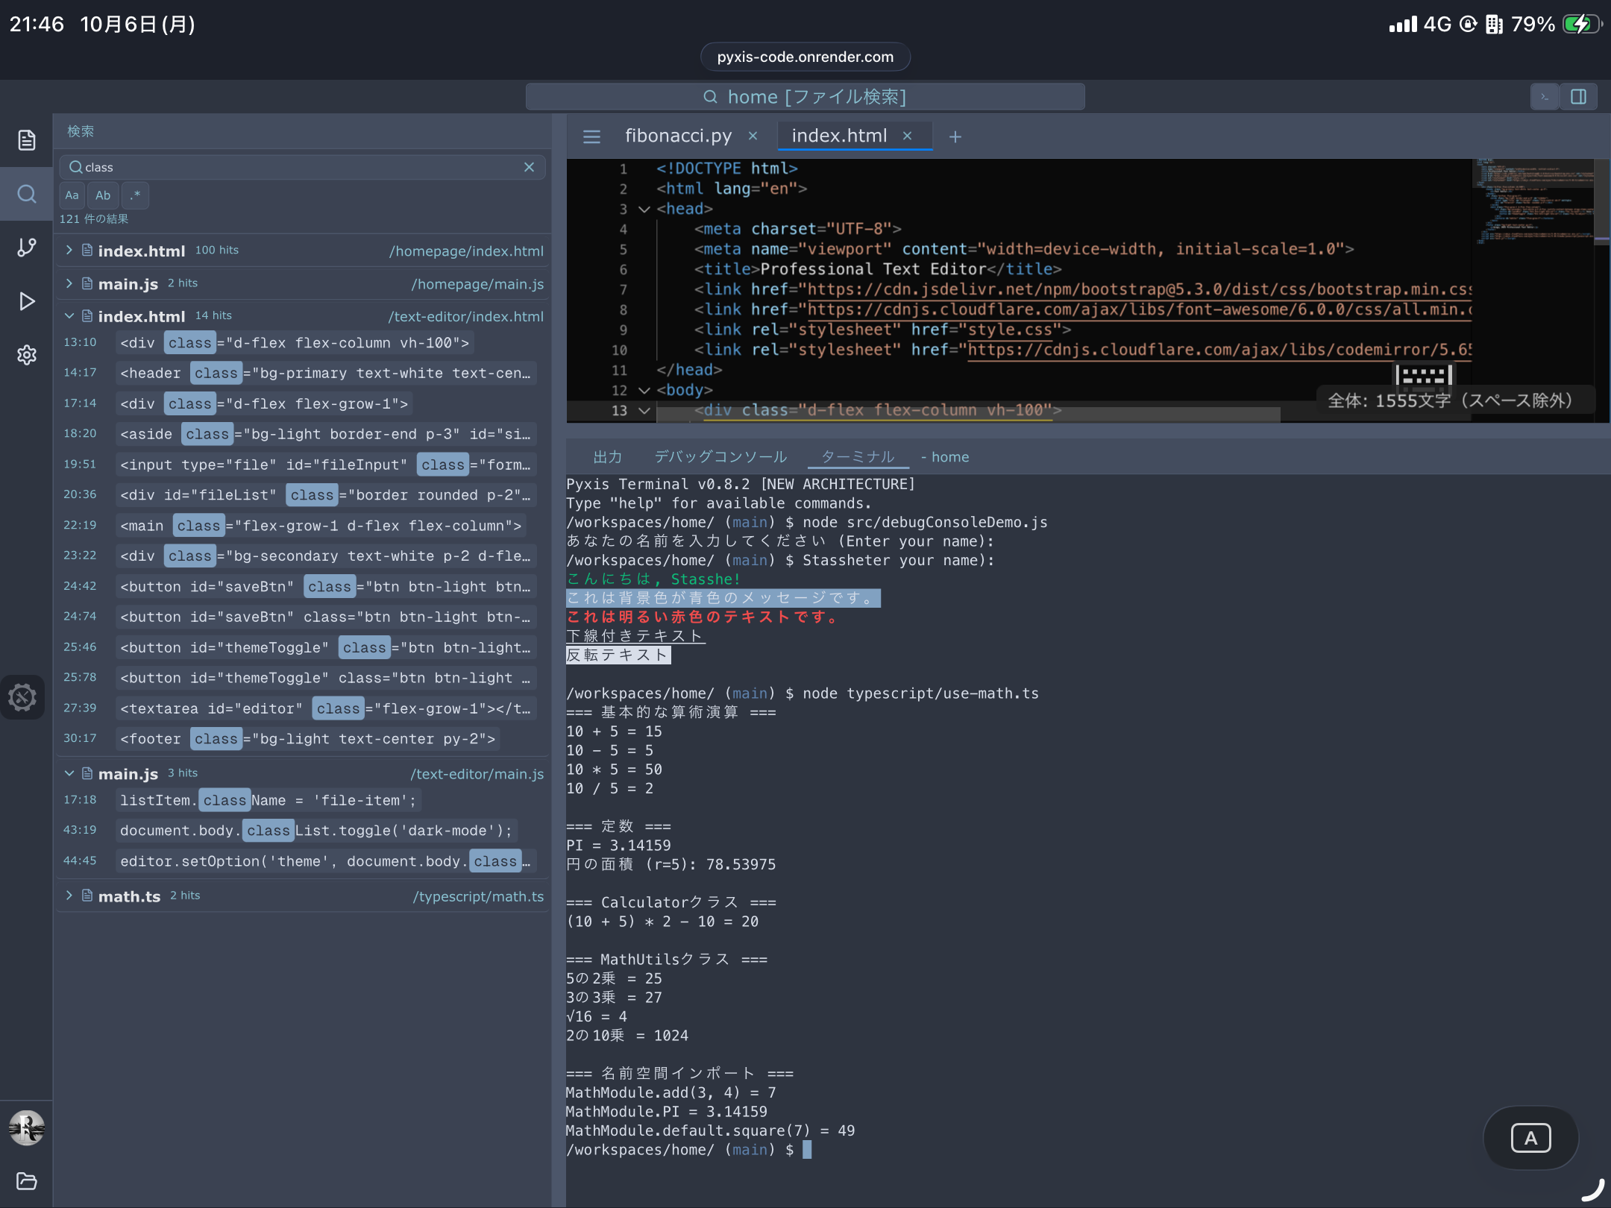Click the home file search field

[805, 96]
